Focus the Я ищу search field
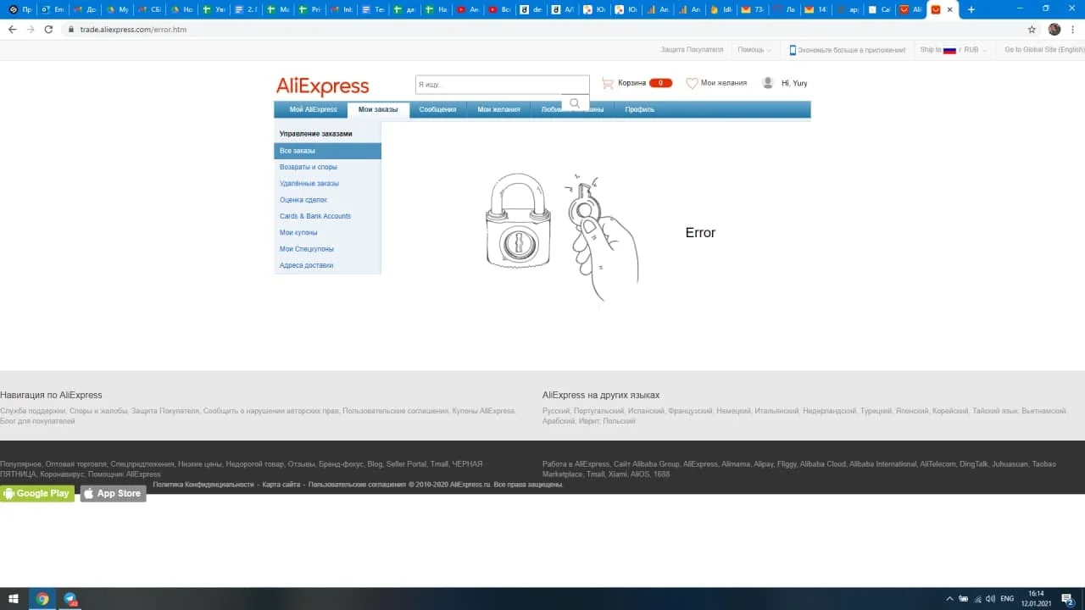Viewport: 1085px width, 610px height. click(x=502, y=85)
